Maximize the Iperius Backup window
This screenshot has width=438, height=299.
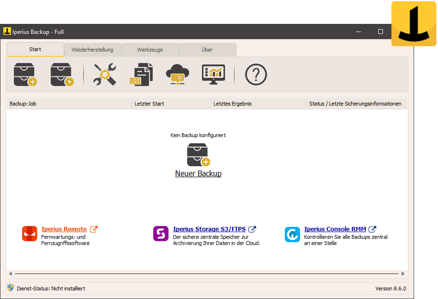coord(380,32)
